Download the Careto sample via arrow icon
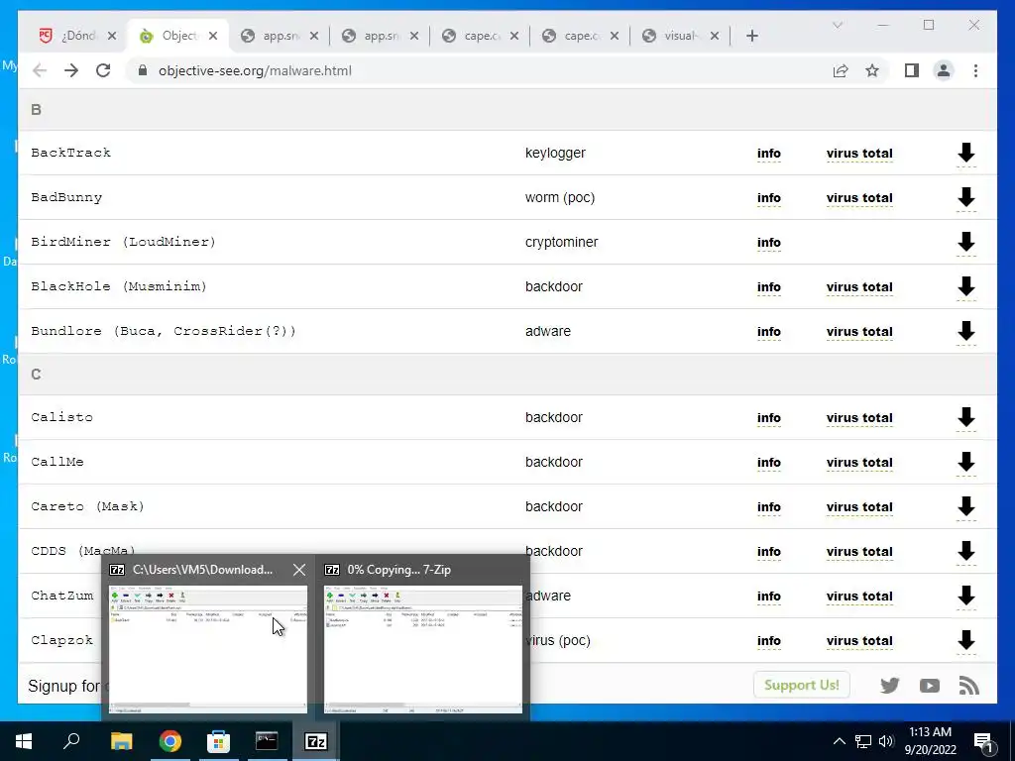Viewport: 1015px width, 761px height. 965,506
